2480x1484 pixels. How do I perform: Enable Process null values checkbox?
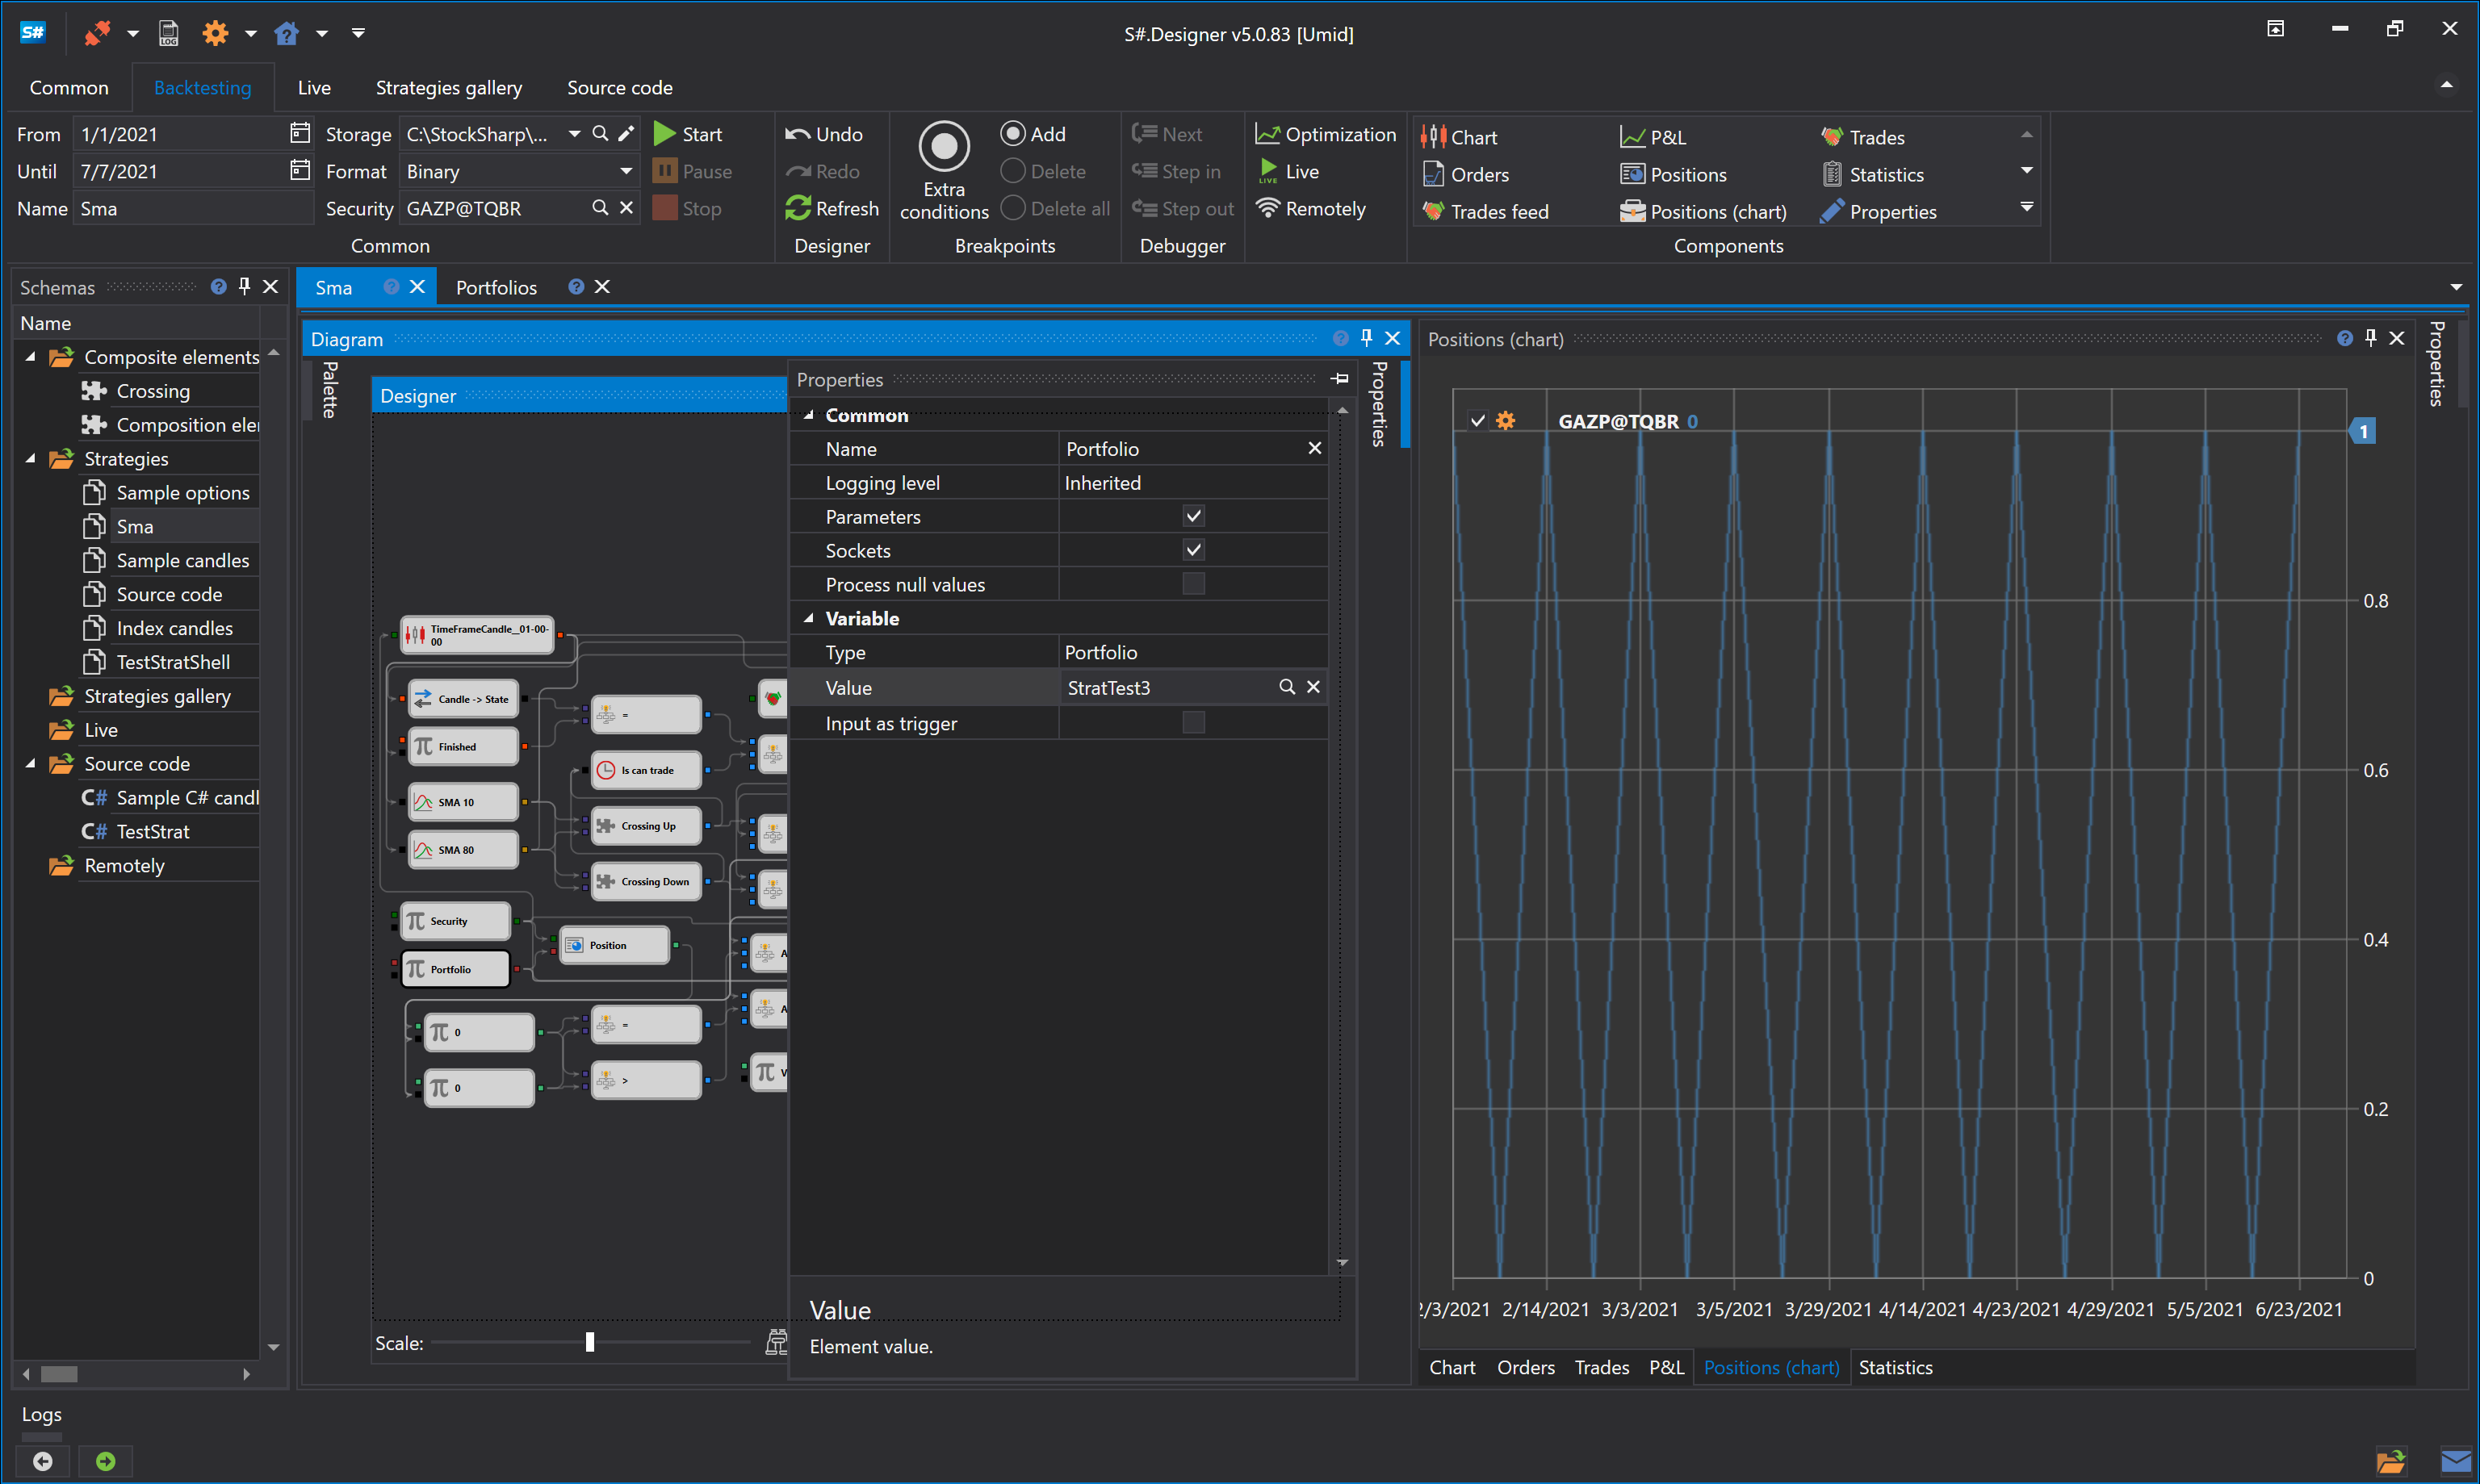pyautogui.click(x=1192, y=584)
